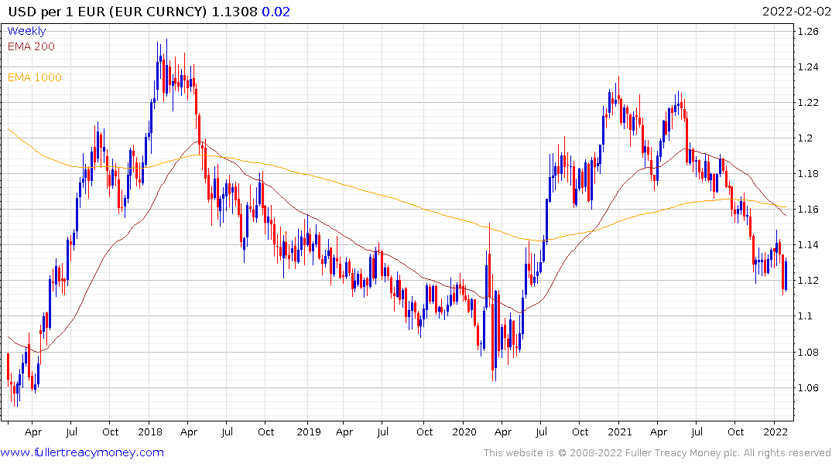Image resolution: width=832 pixels, height=464 pixels.
Task: Click the 'Weekly' interval label
Action: point(26,31)
